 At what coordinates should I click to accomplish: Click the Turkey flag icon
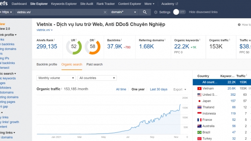click(199, 139)
